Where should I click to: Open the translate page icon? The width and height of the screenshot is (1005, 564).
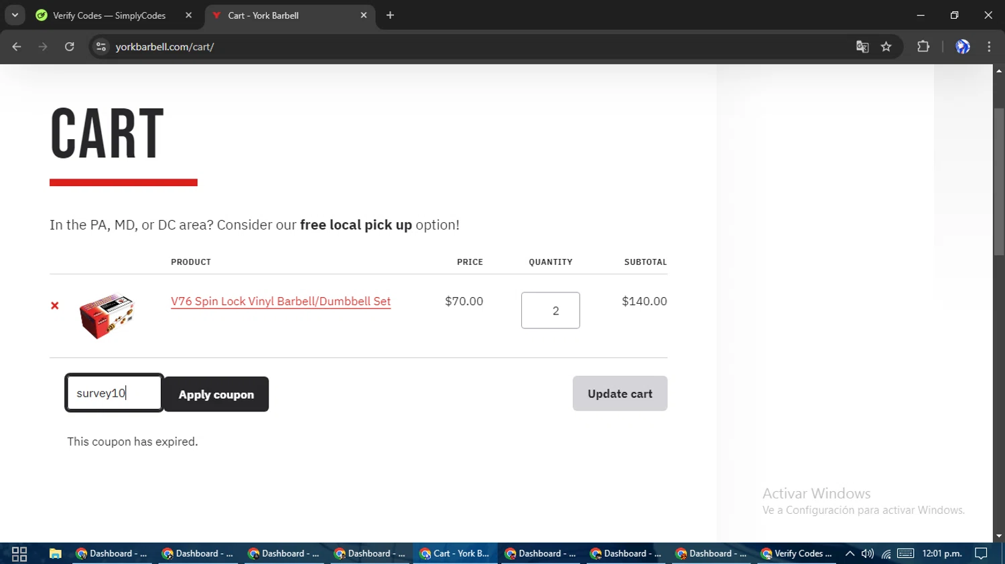click(x=862, y=47)
